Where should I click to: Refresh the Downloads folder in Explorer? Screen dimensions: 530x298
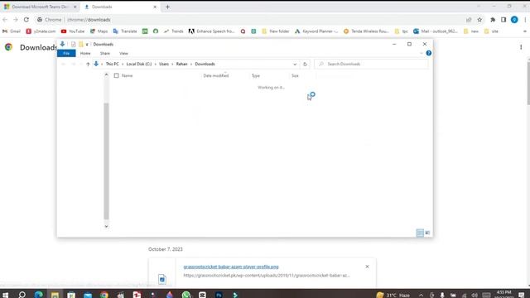point(305,65)
